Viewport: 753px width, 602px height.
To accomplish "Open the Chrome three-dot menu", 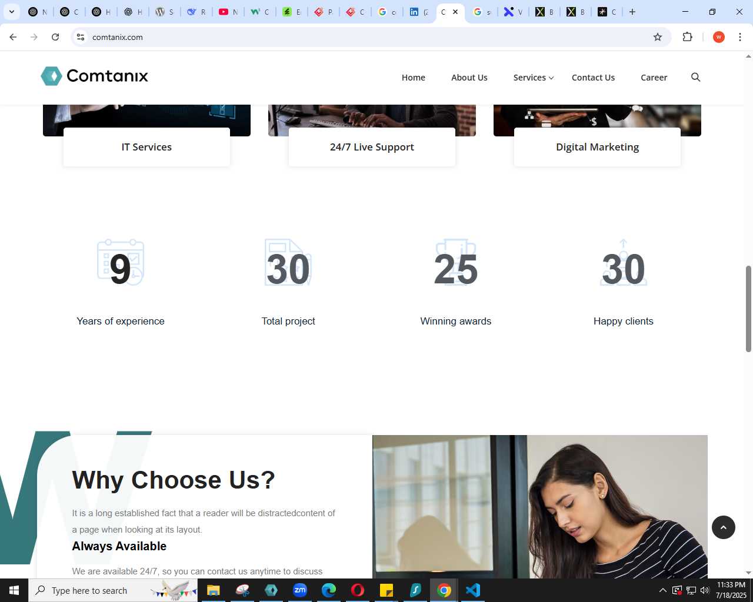I will point(740,37).
